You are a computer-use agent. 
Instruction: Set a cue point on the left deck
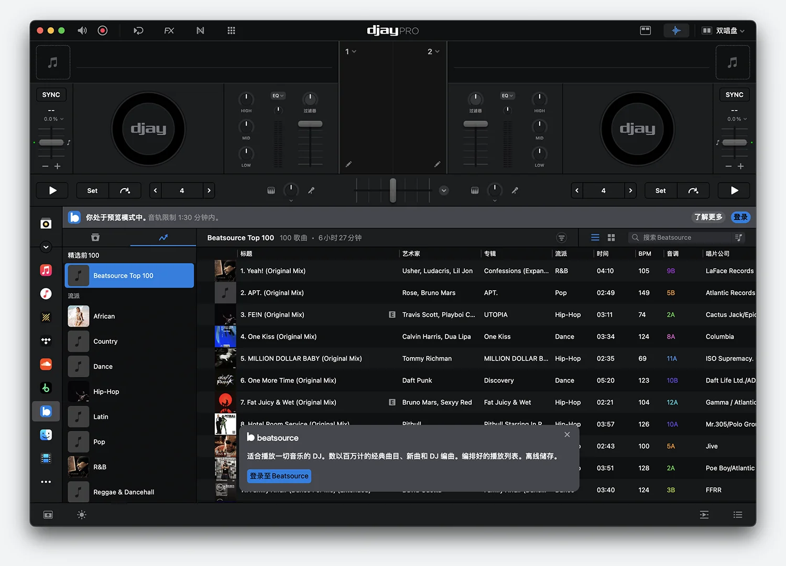[92, 191]
